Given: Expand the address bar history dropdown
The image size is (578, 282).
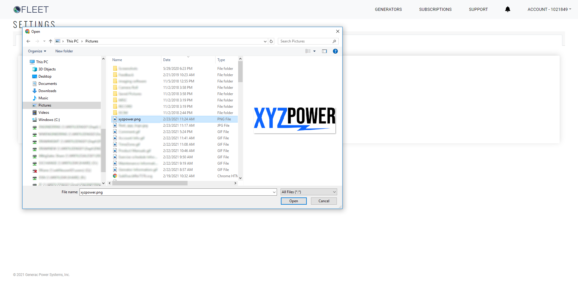Looking at the screenshot, I should point(265,41).
